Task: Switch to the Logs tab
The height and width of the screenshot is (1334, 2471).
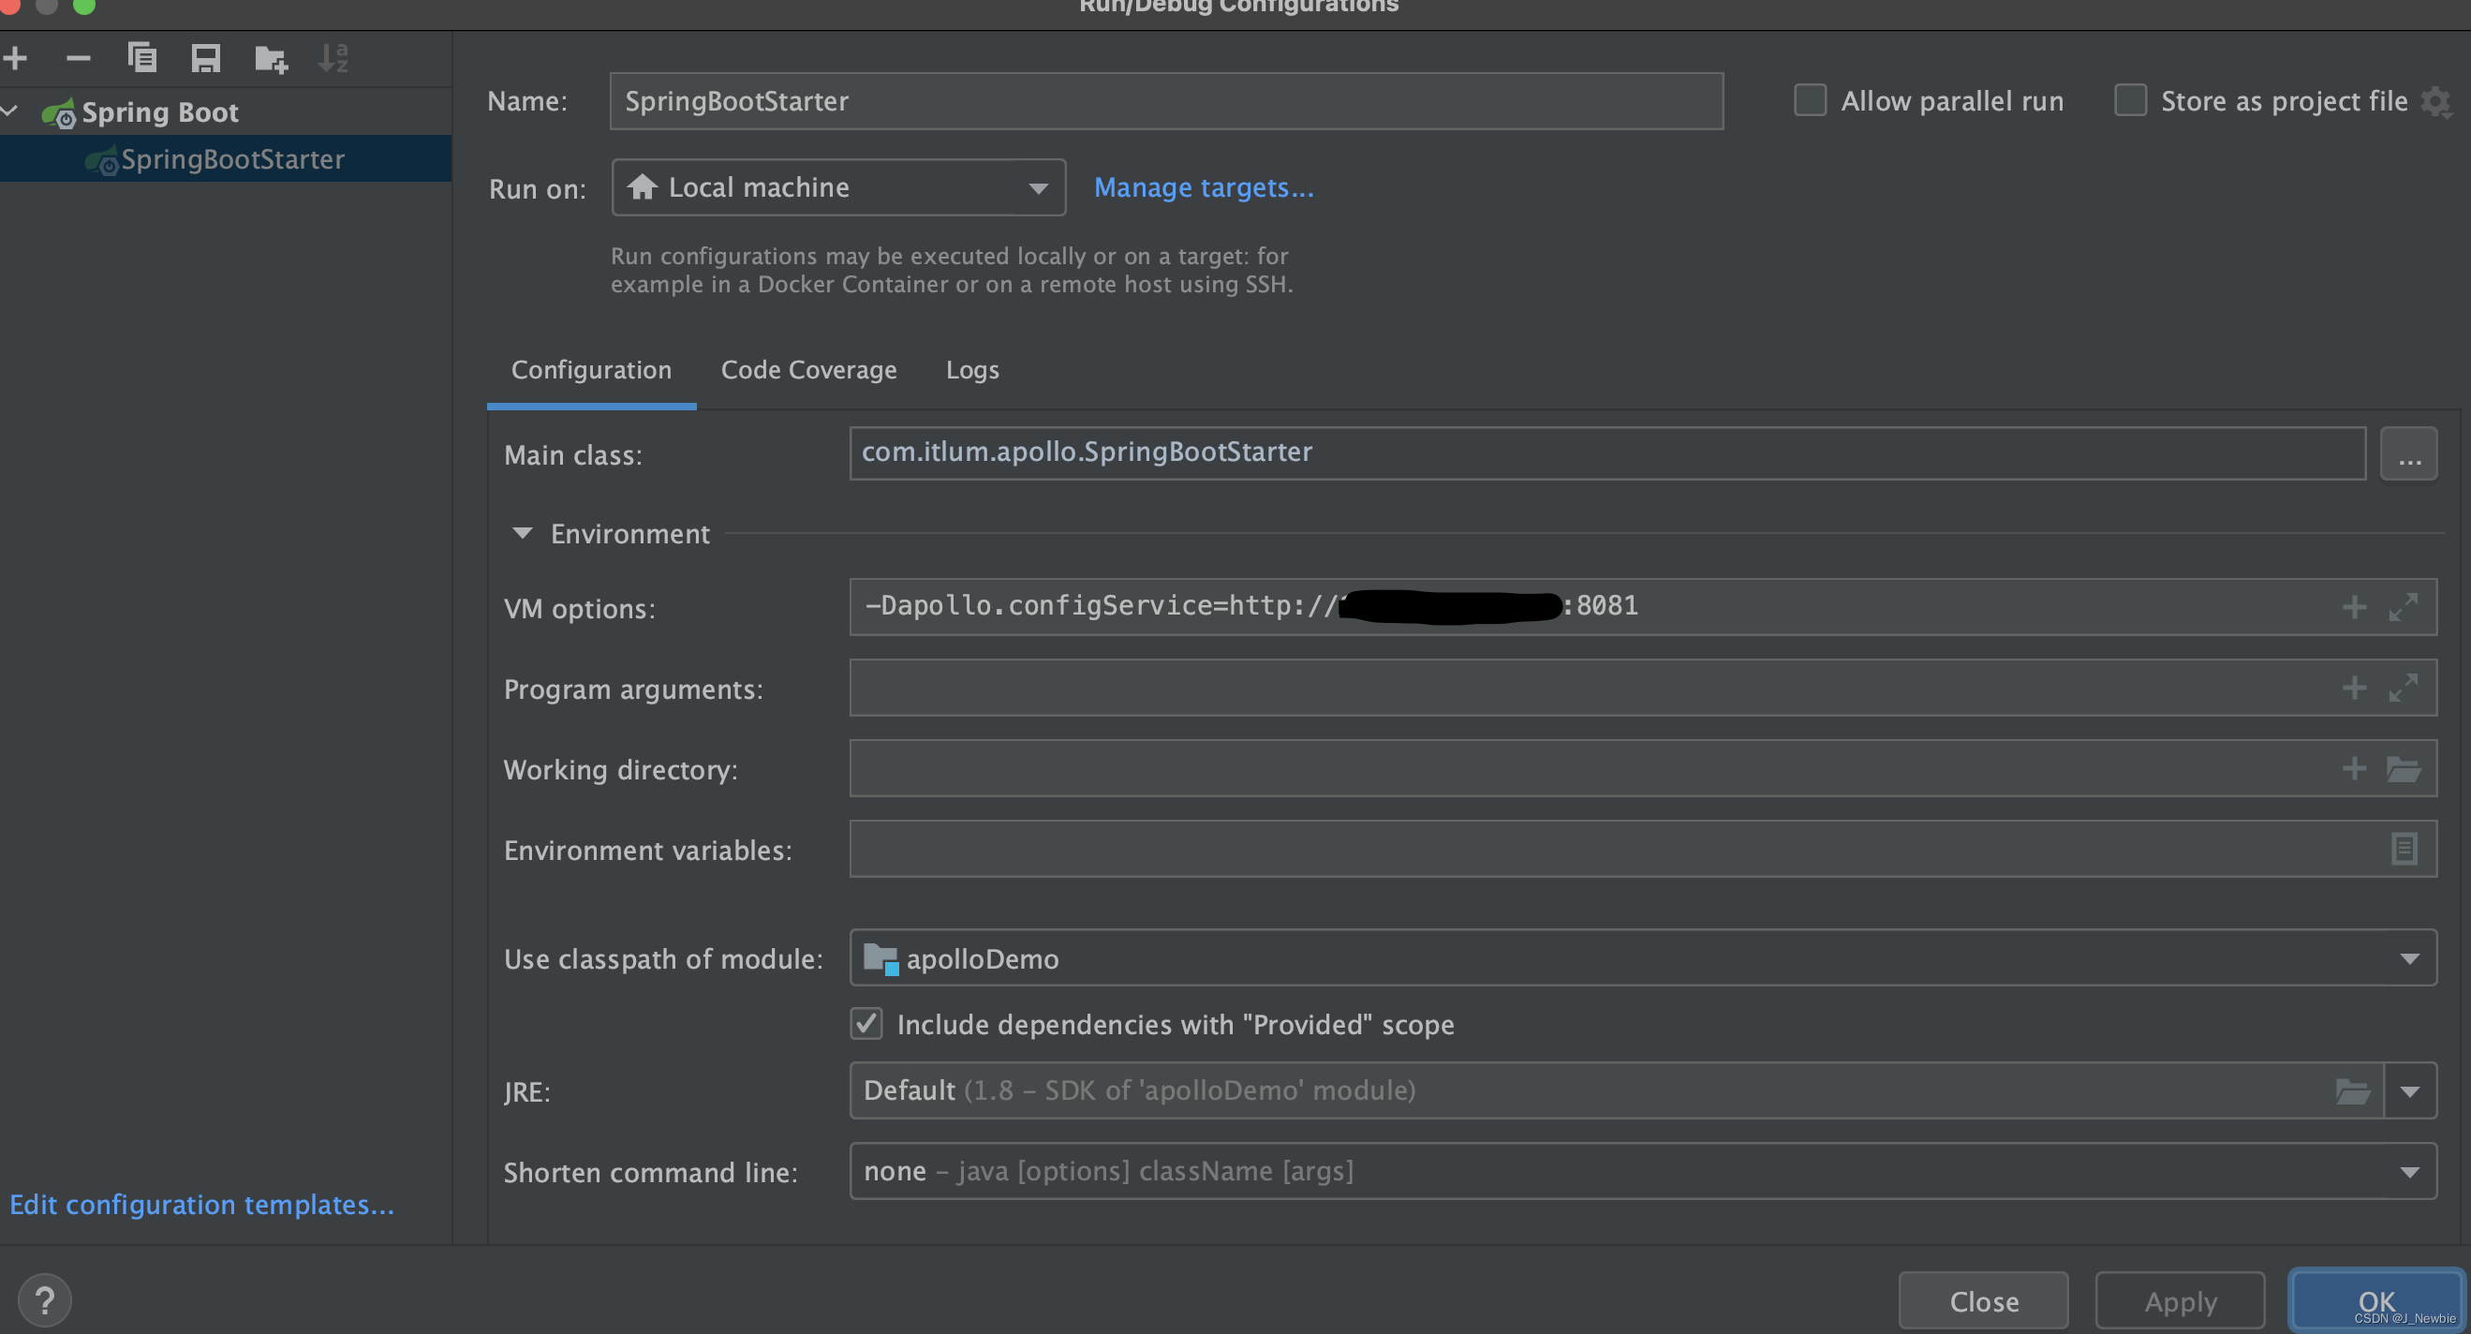Action: pos(971,370)
